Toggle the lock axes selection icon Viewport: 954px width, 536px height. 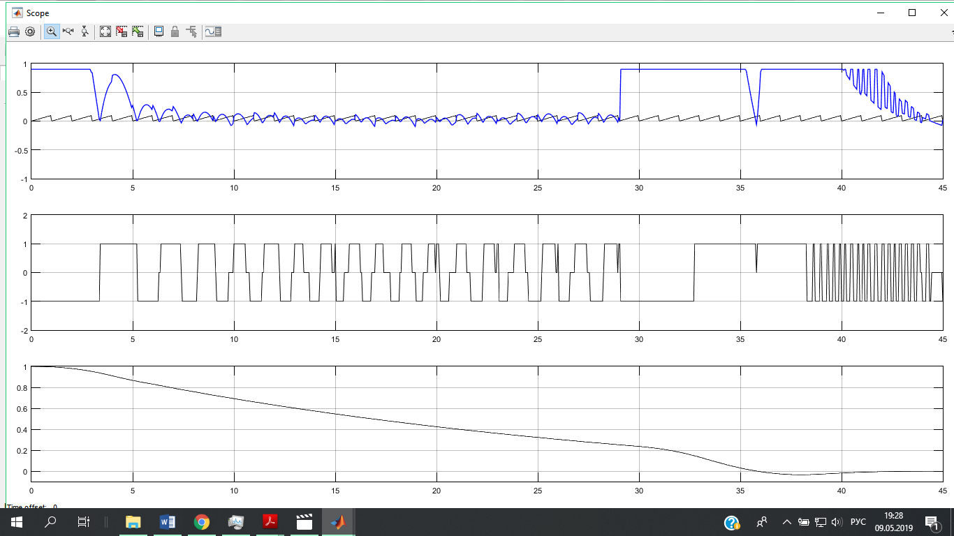click(175, 31)
